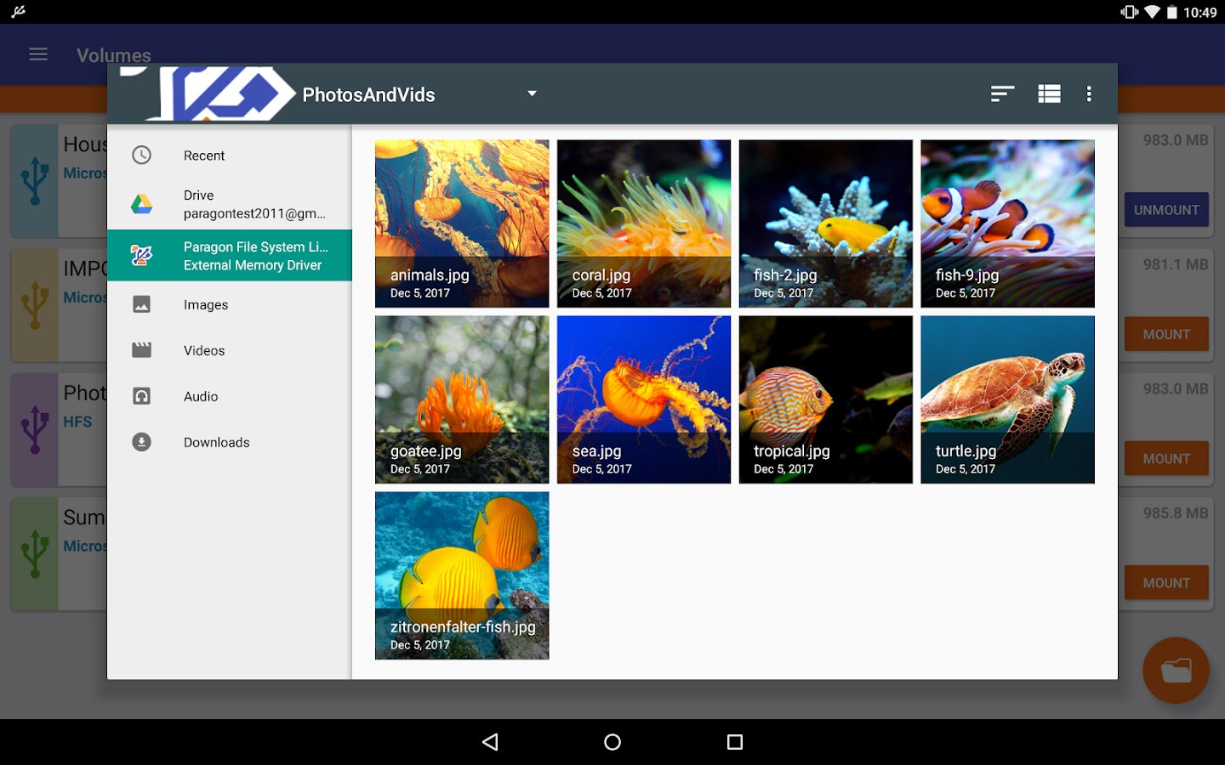
Task: Tap the folder floating action button
Action: point(1176,670)
